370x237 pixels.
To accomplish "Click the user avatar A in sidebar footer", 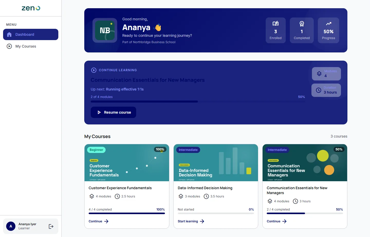I will click(11, 226).
